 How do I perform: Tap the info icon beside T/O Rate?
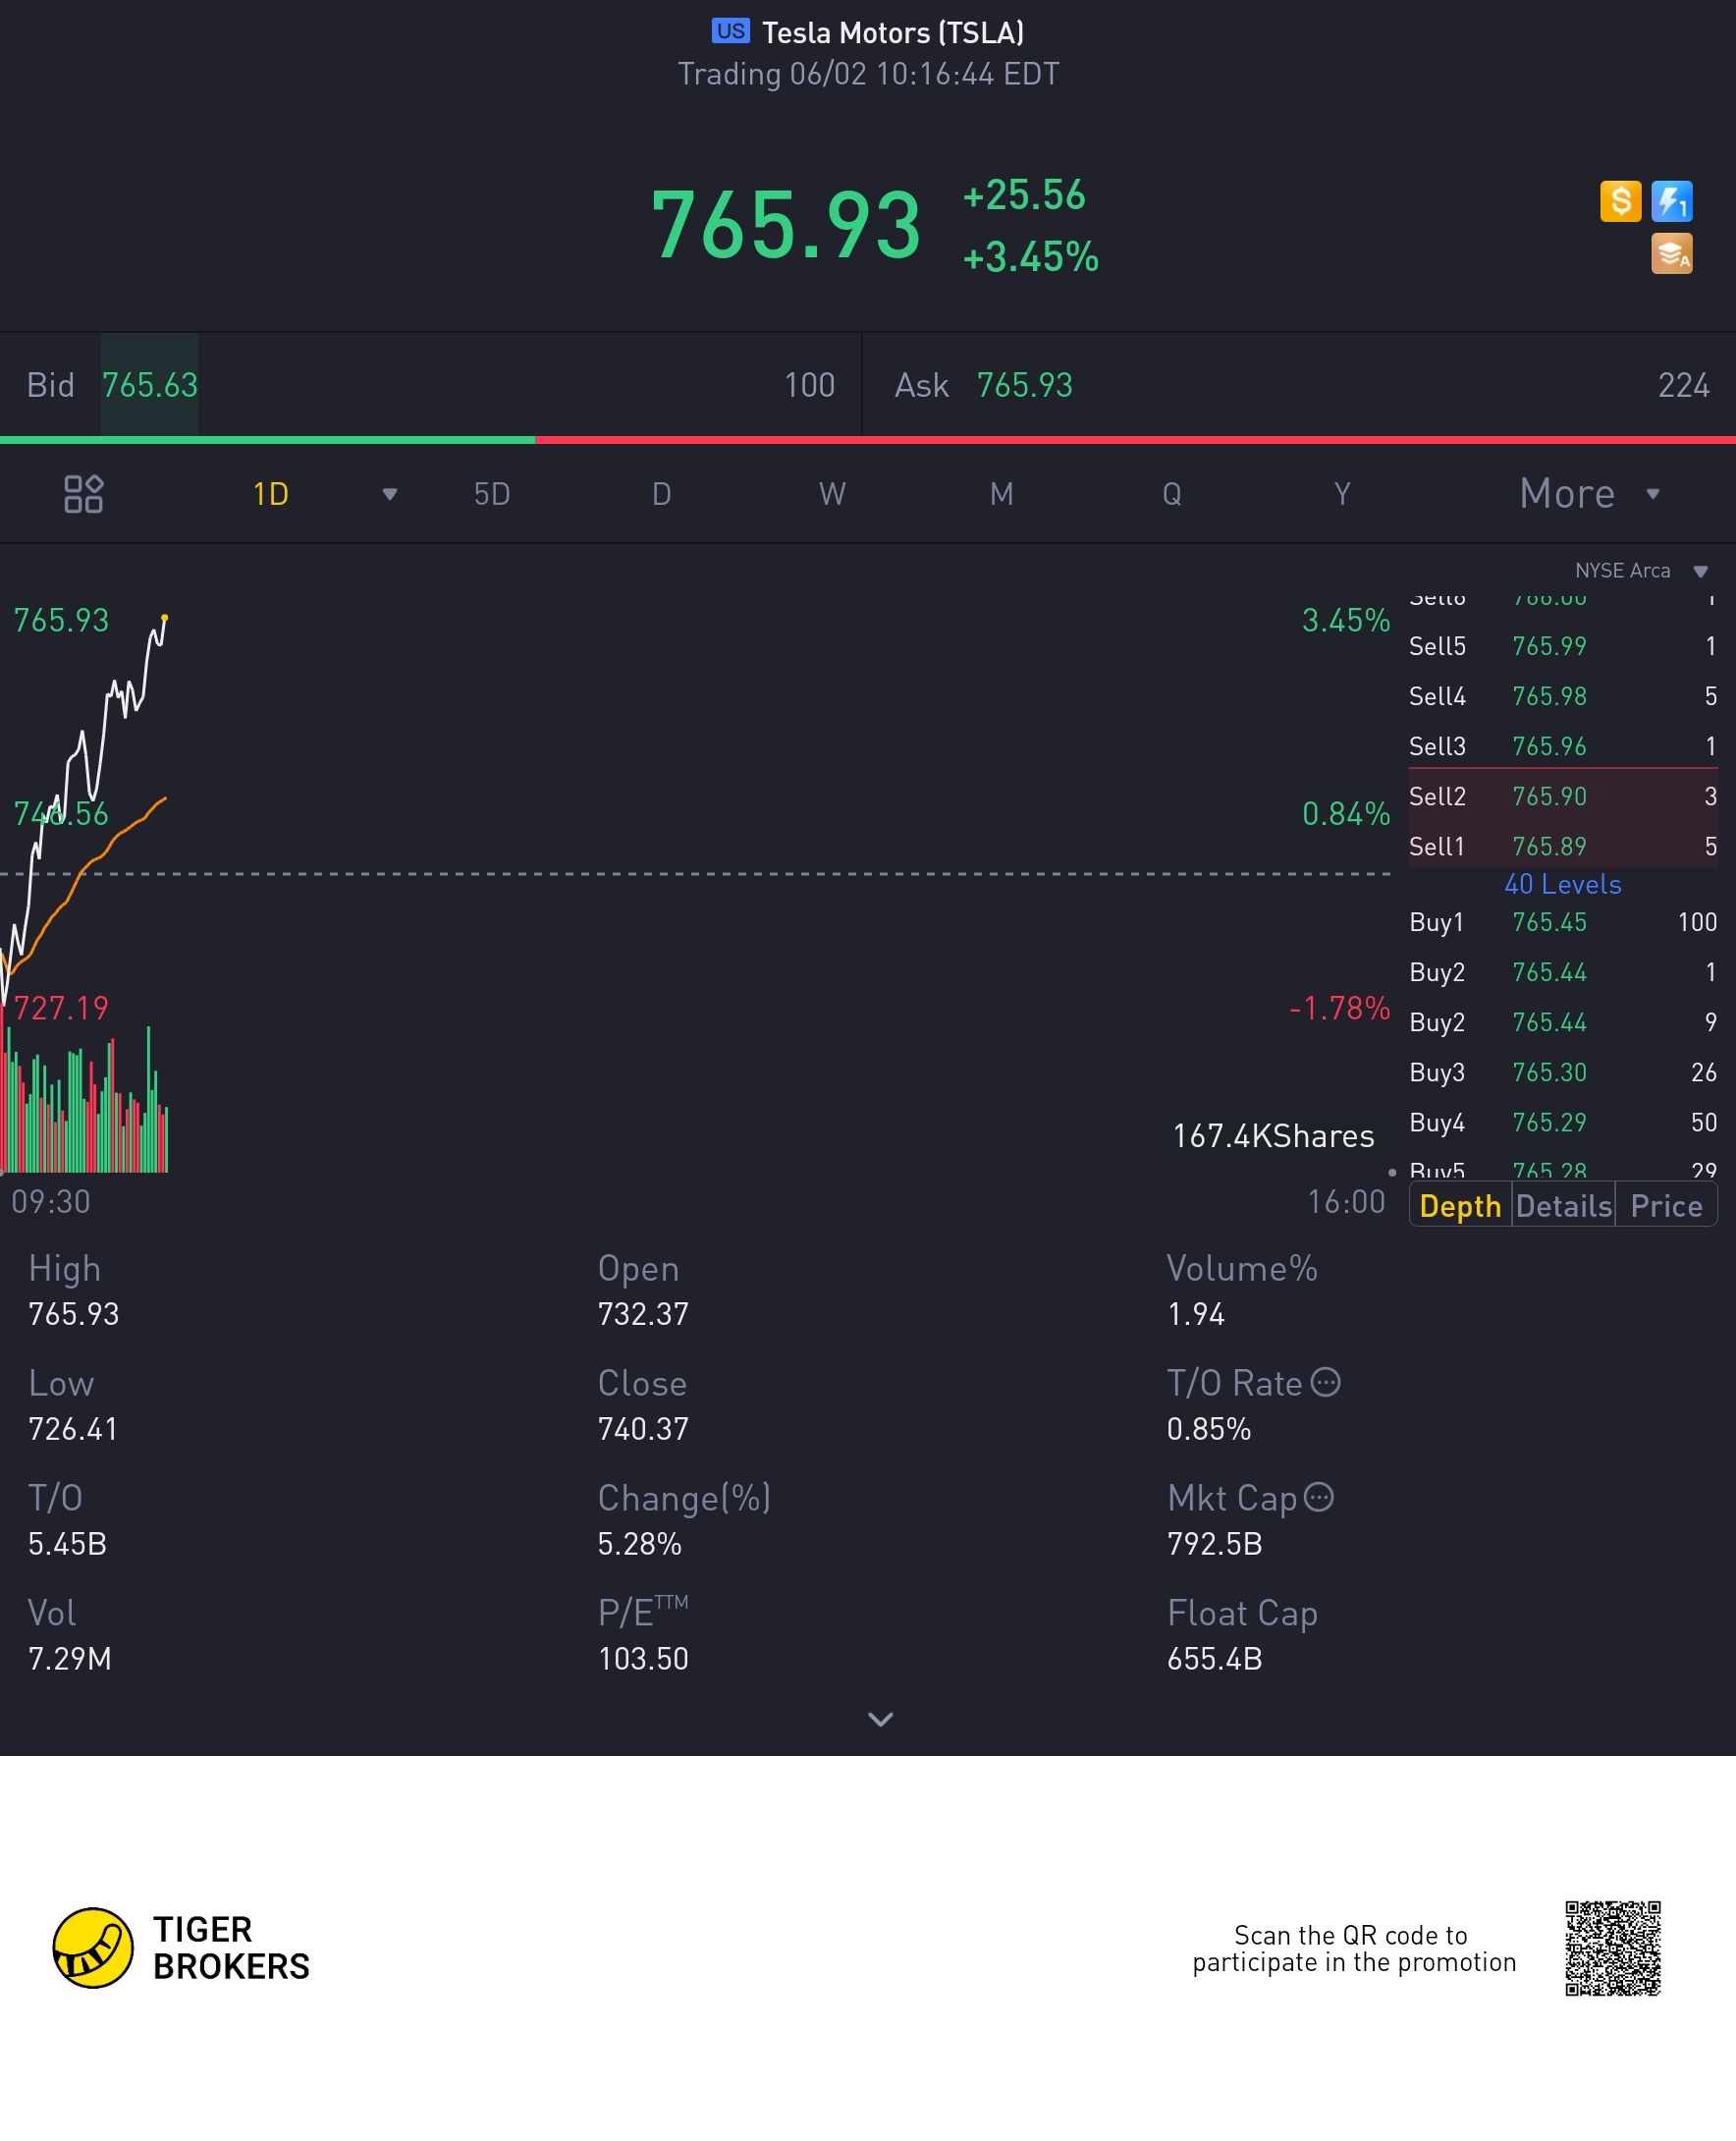pos(1325,1382)
